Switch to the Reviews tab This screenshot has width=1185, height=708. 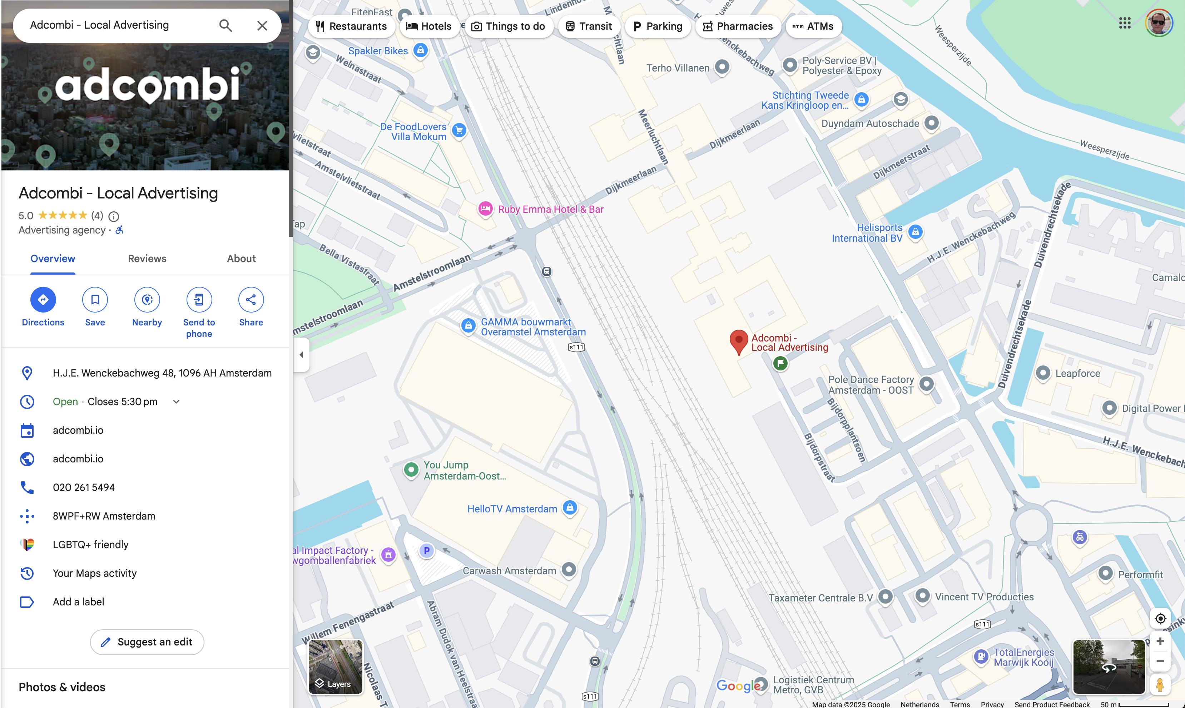point(147,259)
